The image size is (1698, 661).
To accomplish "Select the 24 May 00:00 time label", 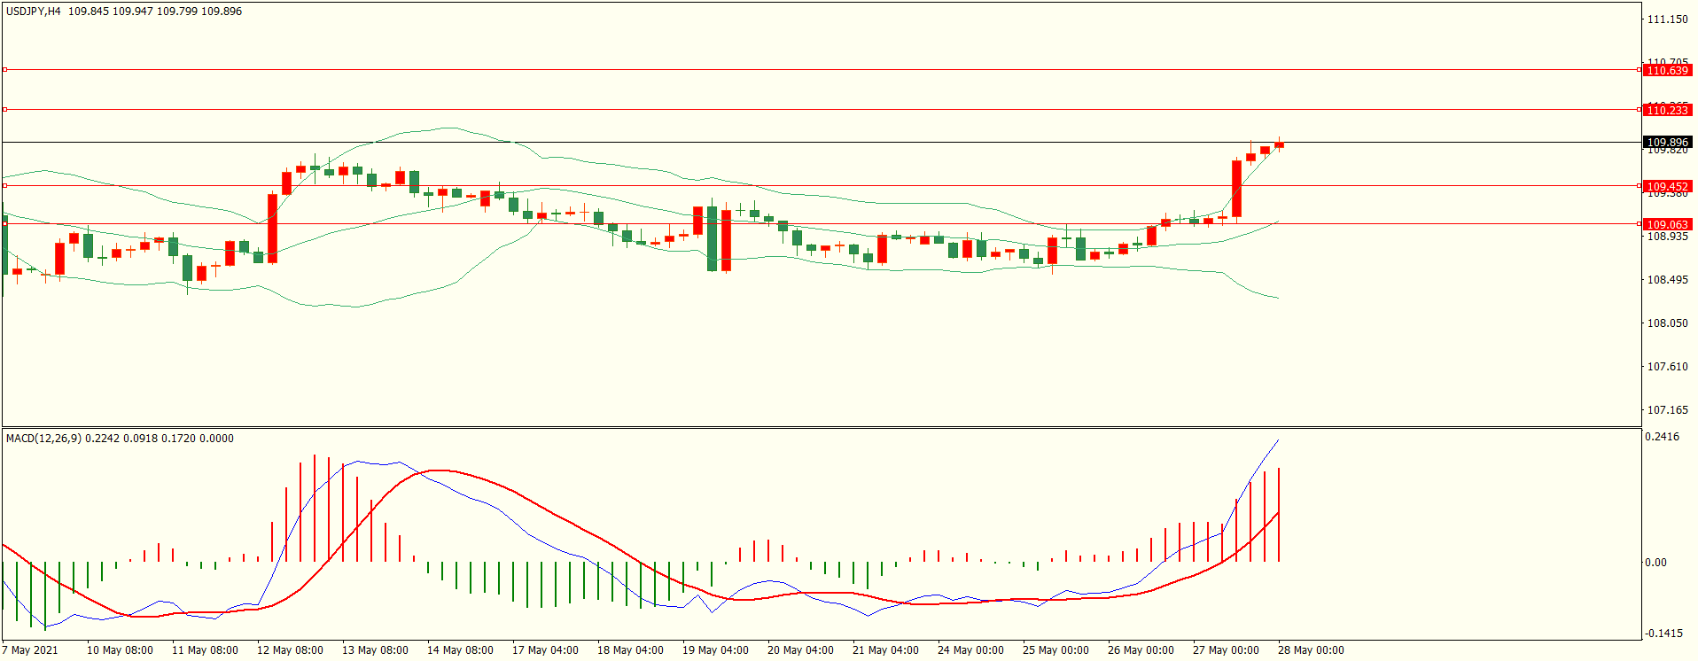I will pos(970,650).
